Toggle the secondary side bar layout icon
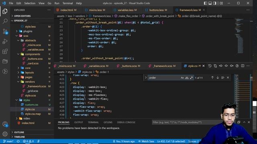257x144 pixels. click(x=214, y=3)
